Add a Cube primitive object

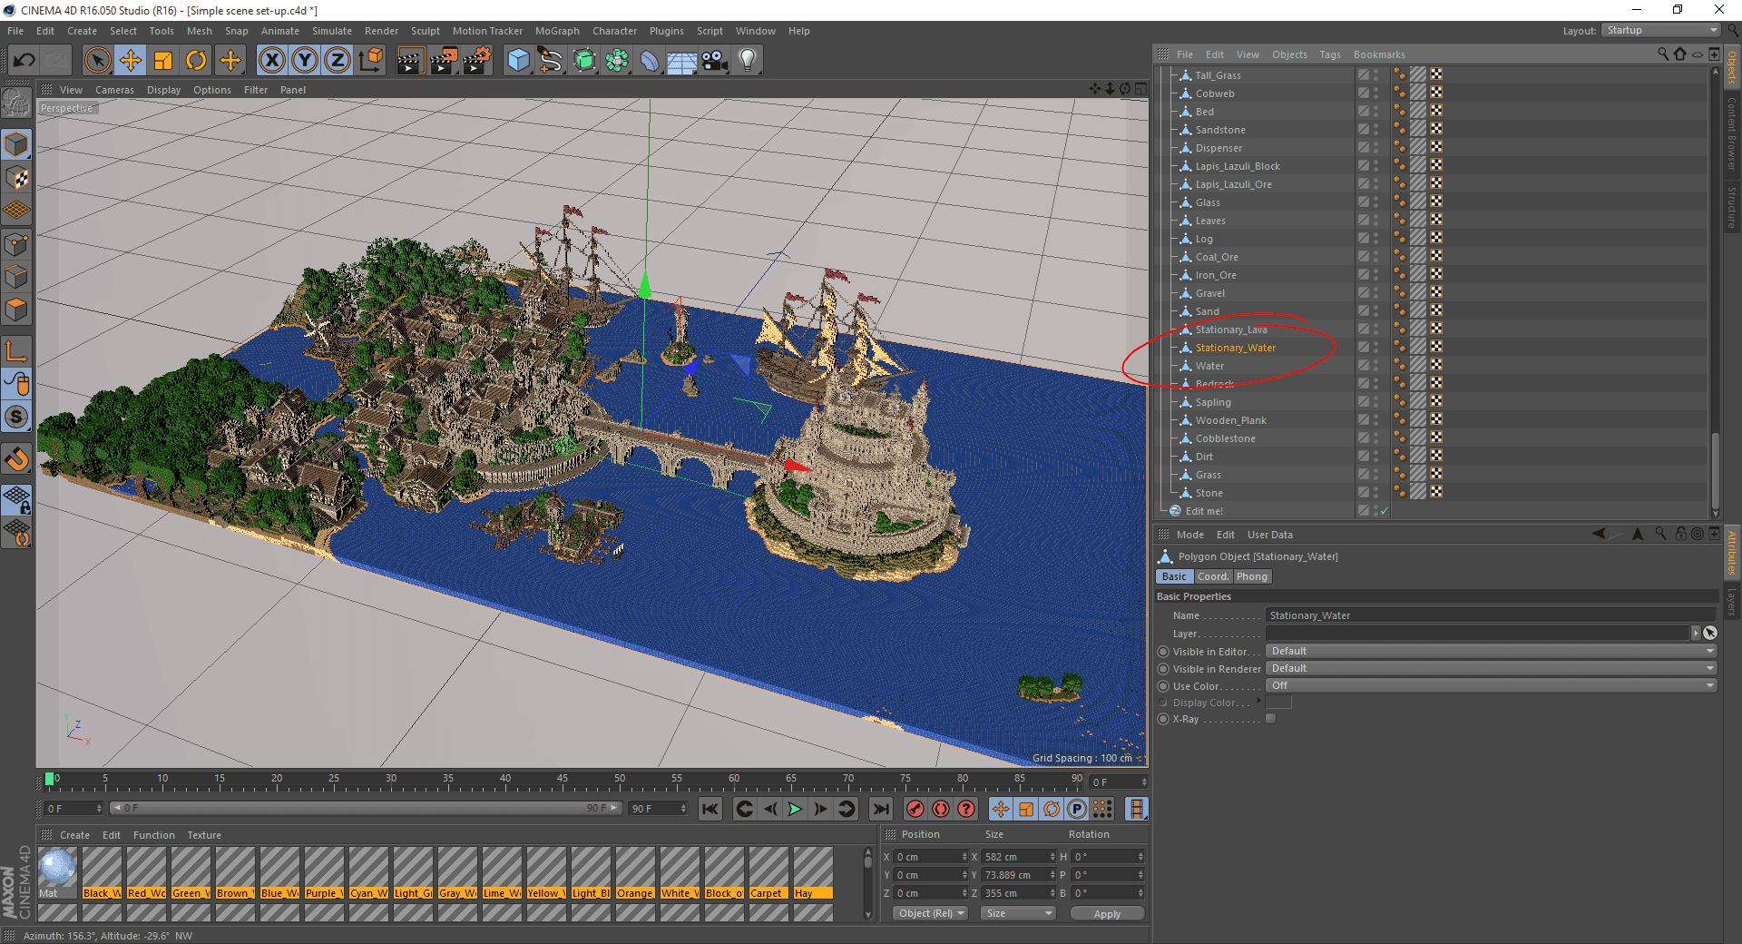coord(518,61)
